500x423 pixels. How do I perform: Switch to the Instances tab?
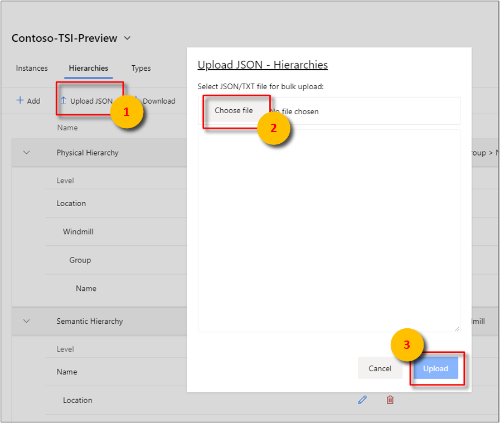(x=31, y=68)
